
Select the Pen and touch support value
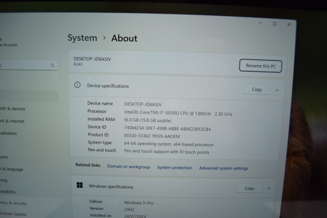coord(166,152)
